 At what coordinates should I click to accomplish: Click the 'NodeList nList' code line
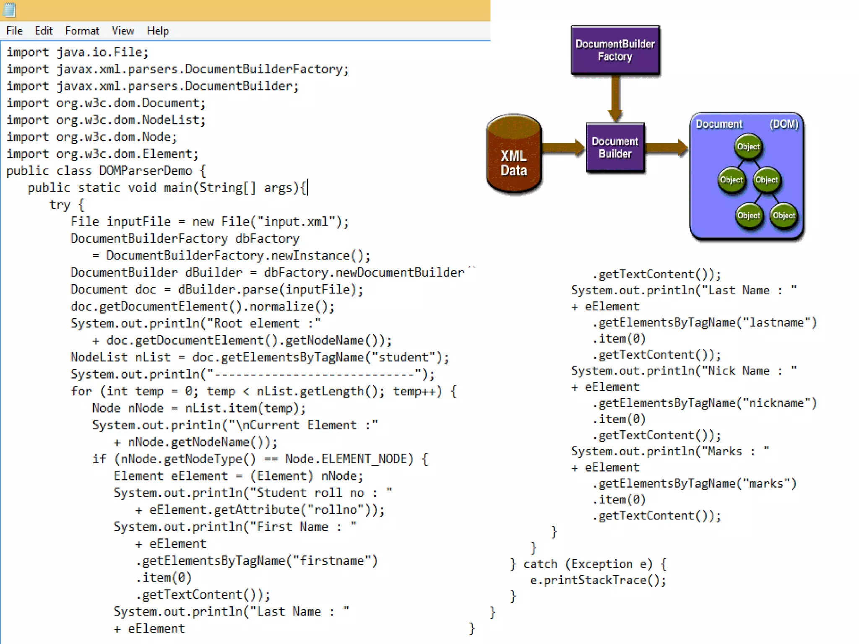click(259, 357)
